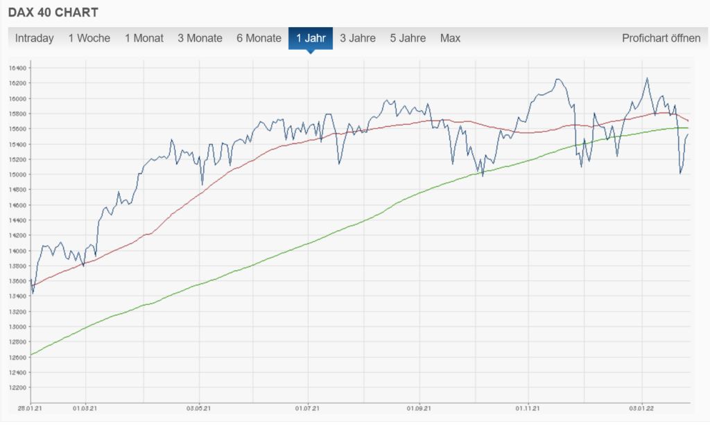Select the 5 Jahre tab
This screenshot has width=710, height=426.
[408, 38]
